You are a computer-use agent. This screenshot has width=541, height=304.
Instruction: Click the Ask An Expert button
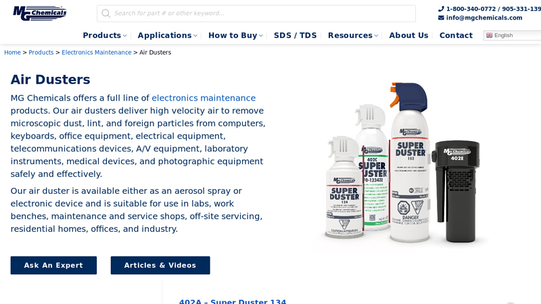point(53,265)
